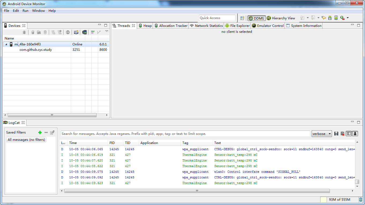Click the Next Annotation toolbar icon
The width and height of the screenshot is (365, 205).
tap(302, 18)
